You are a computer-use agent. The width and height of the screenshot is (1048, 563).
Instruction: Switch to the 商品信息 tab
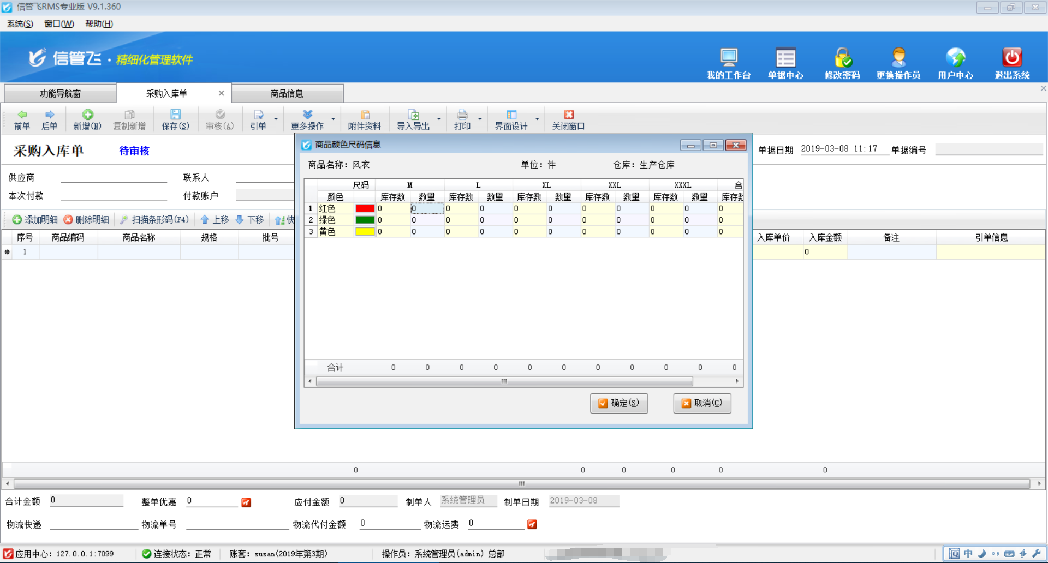point(287,93)
